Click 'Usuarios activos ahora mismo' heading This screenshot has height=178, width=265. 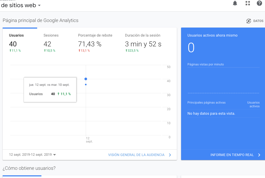point(212,35)
